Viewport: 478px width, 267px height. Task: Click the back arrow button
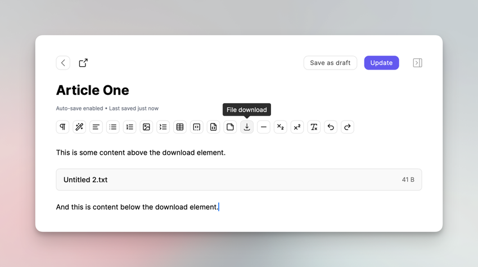click(63, 63)
